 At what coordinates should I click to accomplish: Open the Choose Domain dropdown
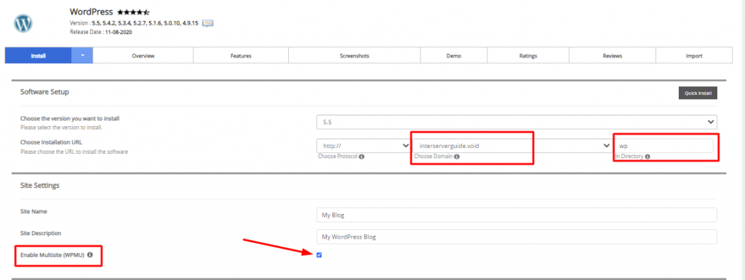pyautogui.click(x=511, y=146)
